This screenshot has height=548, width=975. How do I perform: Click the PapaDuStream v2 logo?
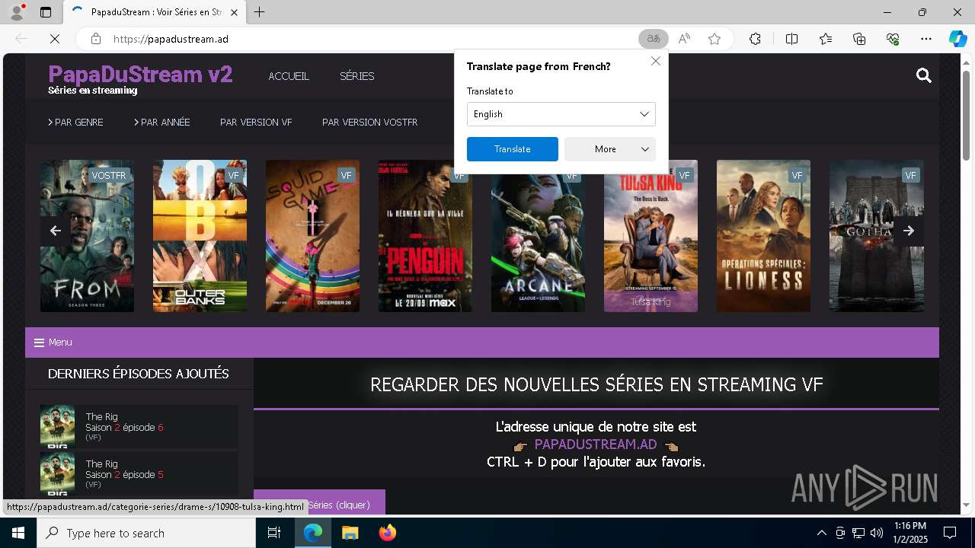tap(140, 74)
